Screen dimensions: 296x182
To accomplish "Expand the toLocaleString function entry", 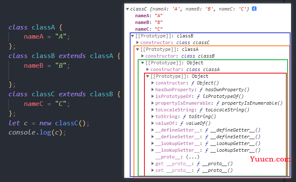I will click(153, 110).
